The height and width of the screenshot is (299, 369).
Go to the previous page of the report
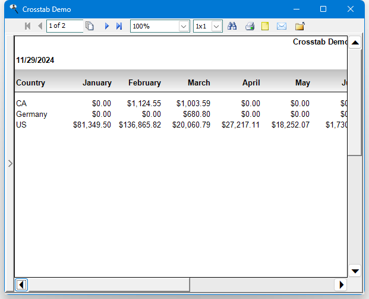(x=40, y=26)
